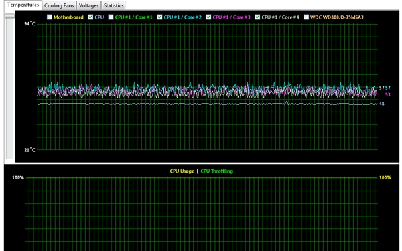Click the Temperatures tab
402x251 pixels.
23,5
